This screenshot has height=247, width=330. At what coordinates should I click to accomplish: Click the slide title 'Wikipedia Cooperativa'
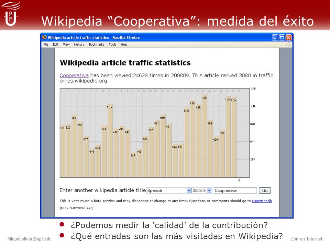(x=177, y=21)
